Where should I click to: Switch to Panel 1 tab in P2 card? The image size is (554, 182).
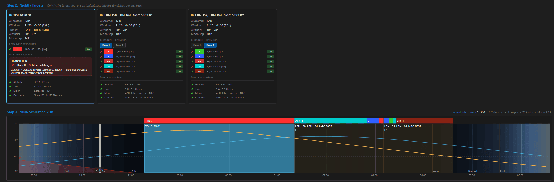click(197, 45)
